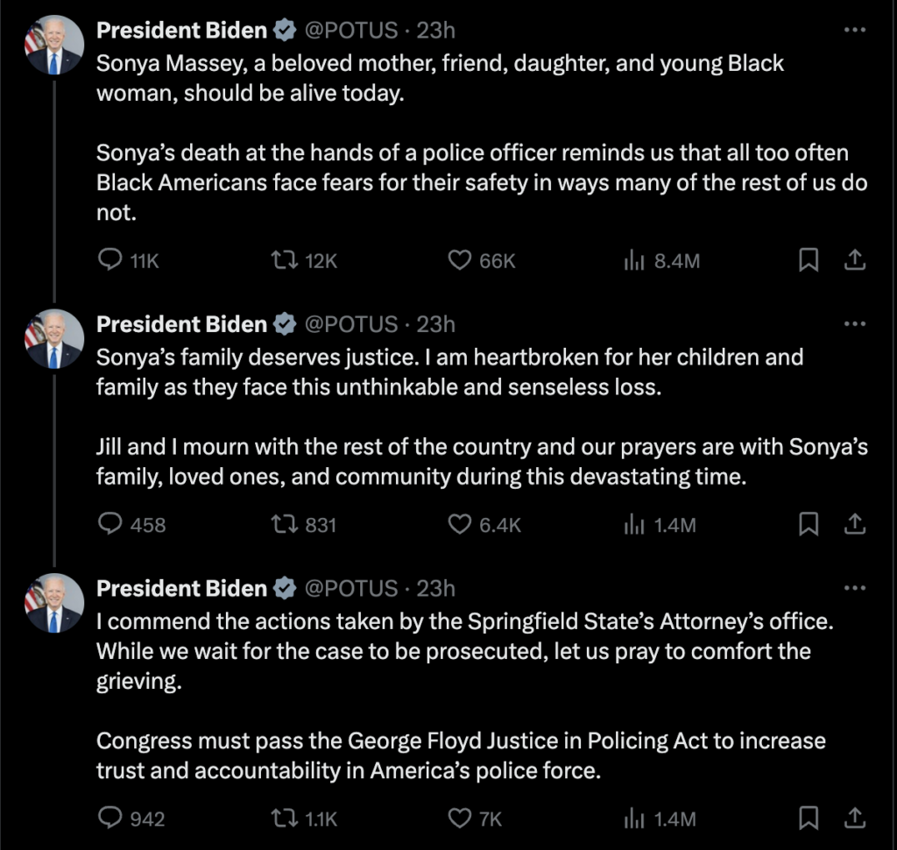
Task: Share the first tweet in thread
Action: click(855, 260)
